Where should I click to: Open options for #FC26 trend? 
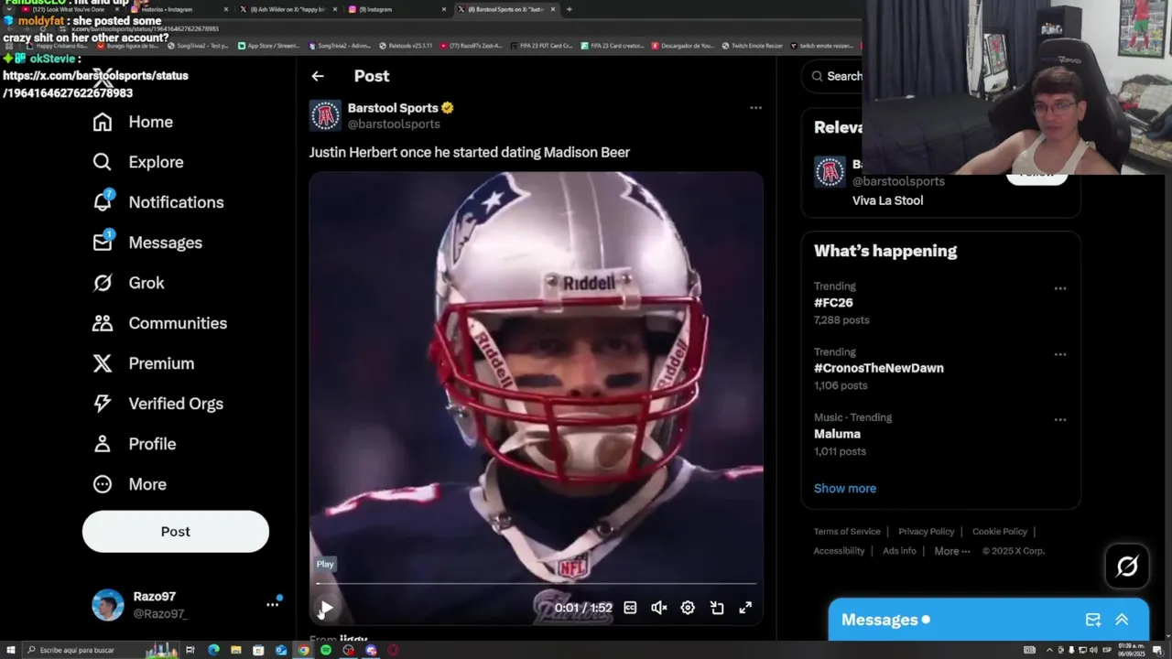1060,288
